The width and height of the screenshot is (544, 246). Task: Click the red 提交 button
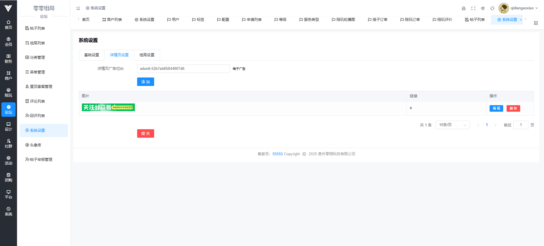146,133
